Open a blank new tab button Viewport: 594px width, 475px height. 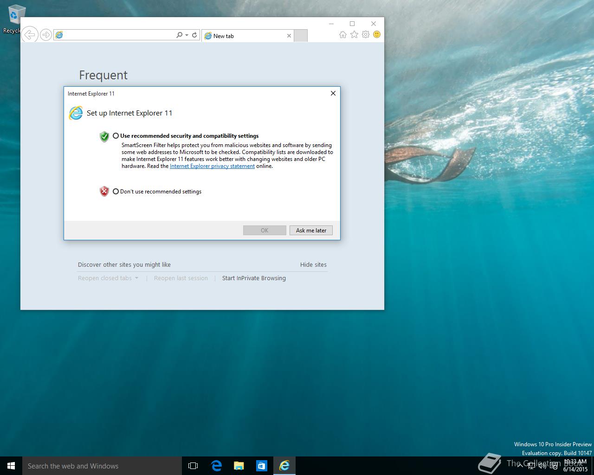click(301, 36)
